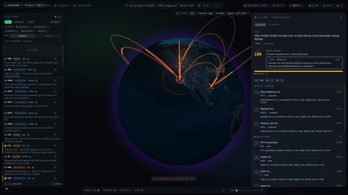
Task: Sort the feed by NEWEST
Action: point(22,36)
